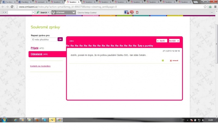Click the small green icon beside smazat
Image resolution: width=218 pixels, height=130 pixels.
[163, 61]
